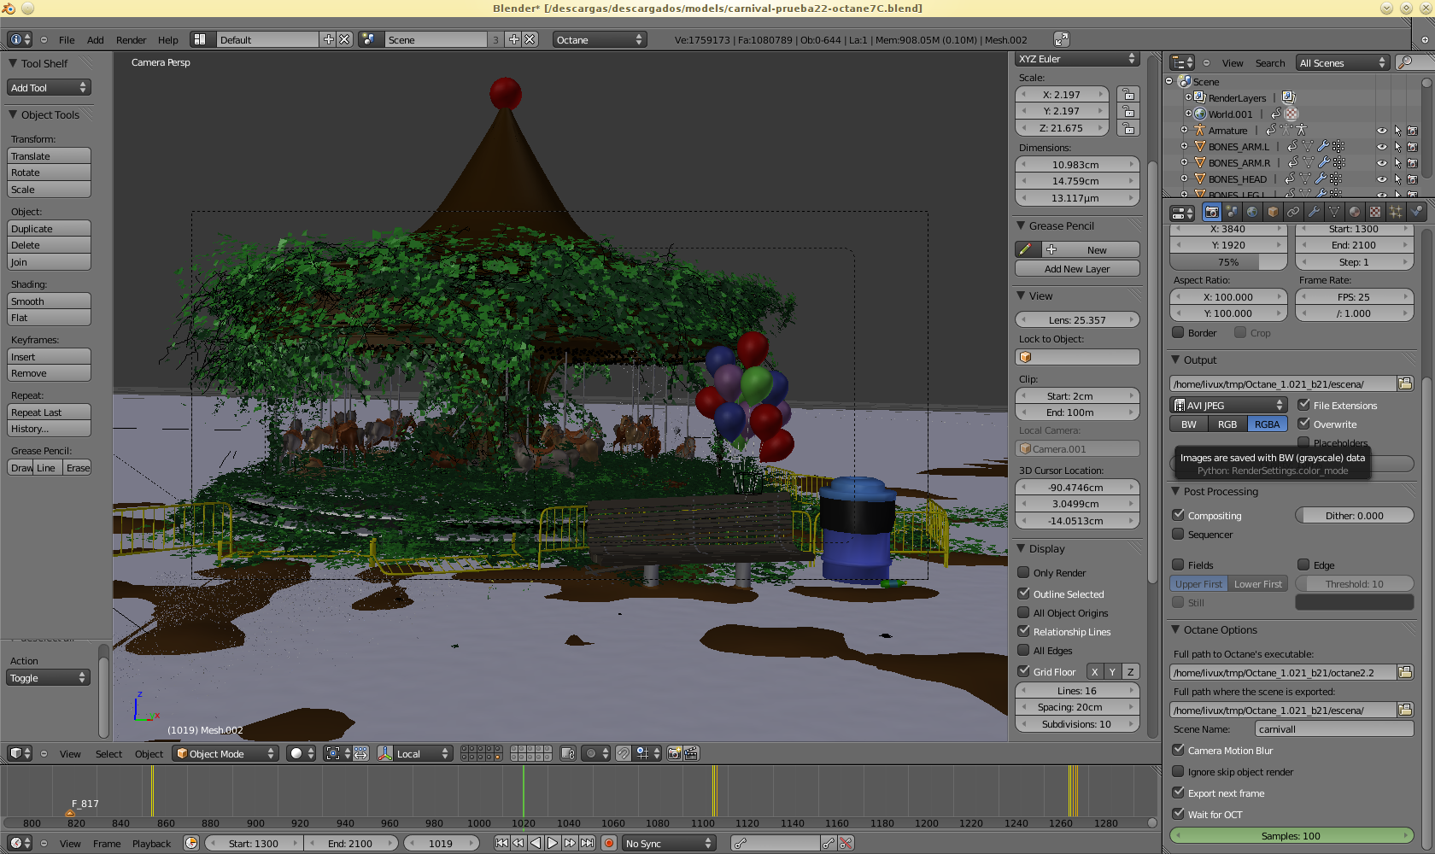Click the Duplicate button
Image resolution: width=1435 pixels, height=854 pixels.
click(50, 228)
